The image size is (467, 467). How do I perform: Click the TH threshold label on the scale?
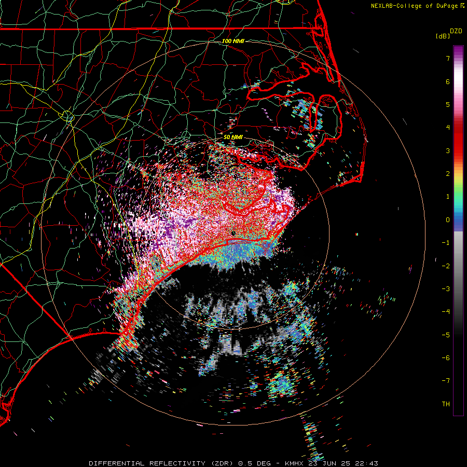point(446,404)
